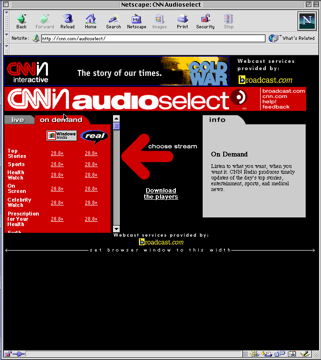This screenshot has height=360, width=321.
Task: Select the on demand tab
Action: point(61,120)
